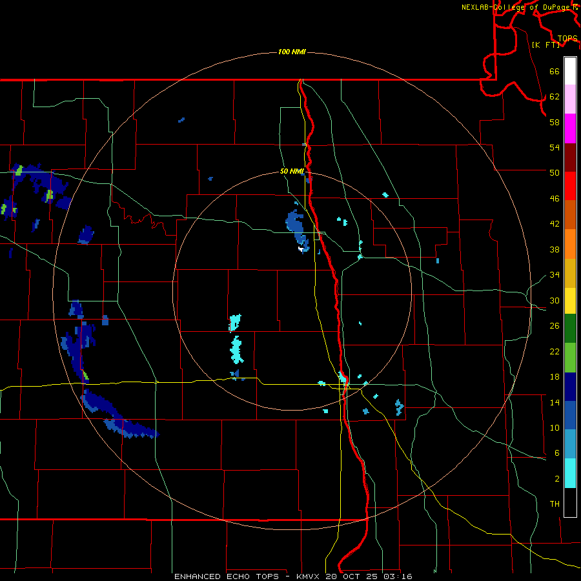This screenshot has height=581, width=581.
Task: Click the dark red 54 kft legend swatch
Action: (x=570, y=158)
